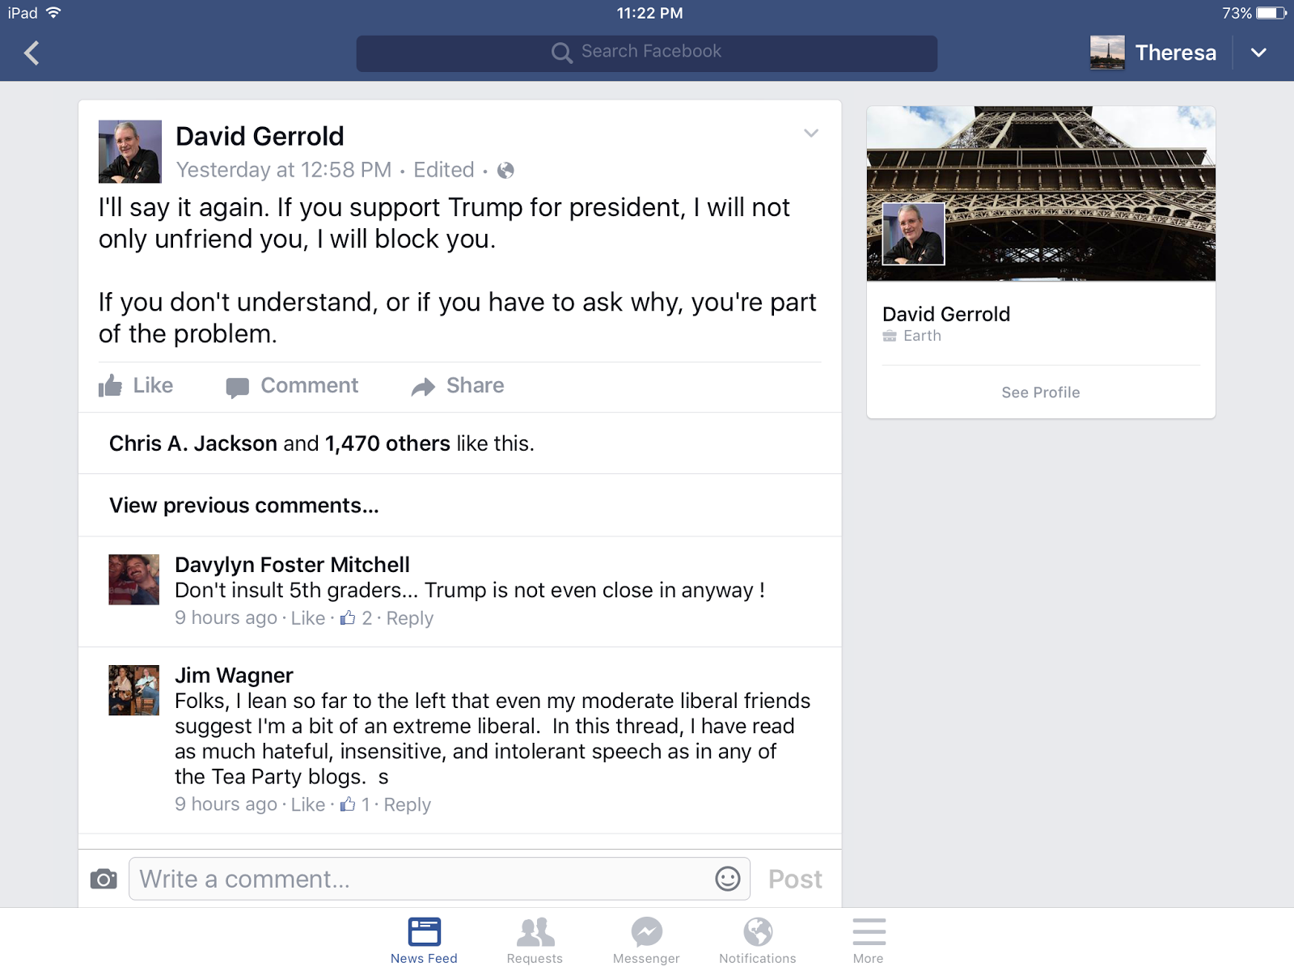This screenshot has height=971, width=1294.
Task: Switch to the Requests tab
Action: click(535, 941)
